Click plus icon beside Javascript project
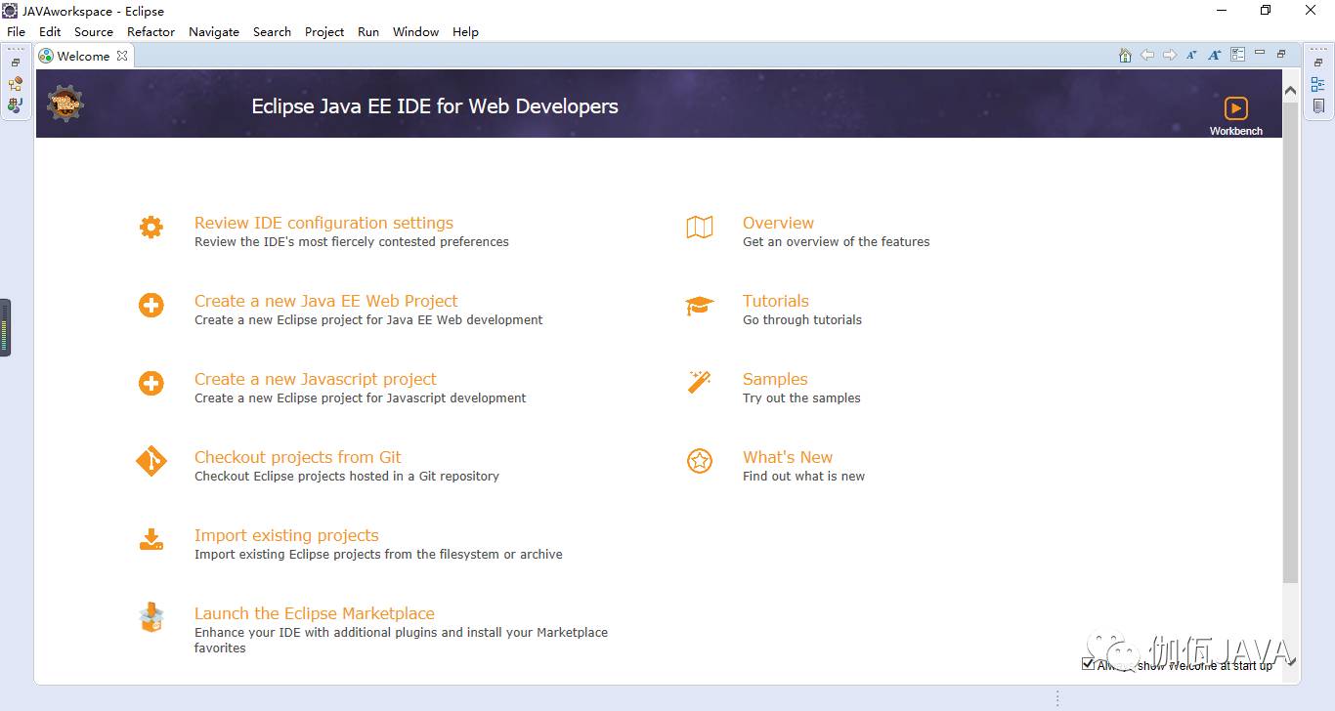This screenshot has height=711, width=1335. click(151, 384)
